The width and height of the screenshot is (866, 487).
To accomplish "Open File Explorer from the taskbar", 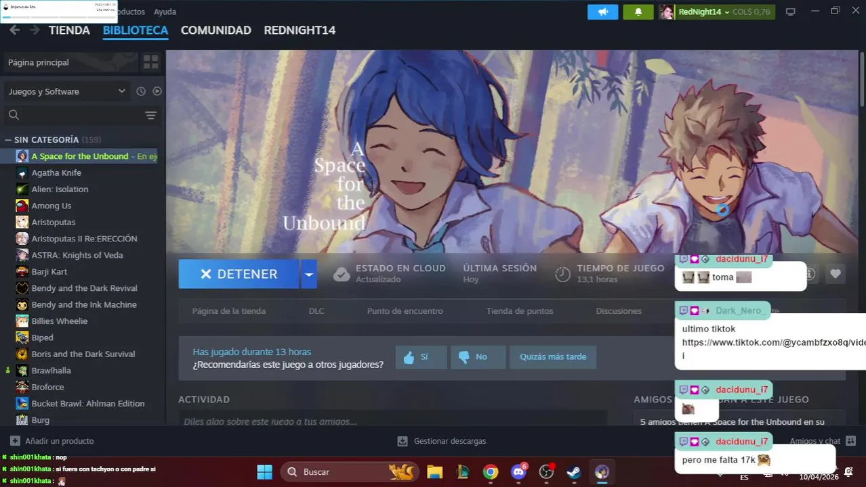I will point(434,471).
